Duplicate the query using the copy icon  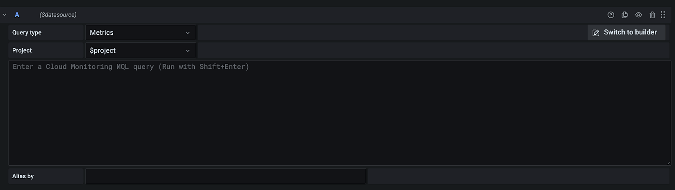(625, 15)
